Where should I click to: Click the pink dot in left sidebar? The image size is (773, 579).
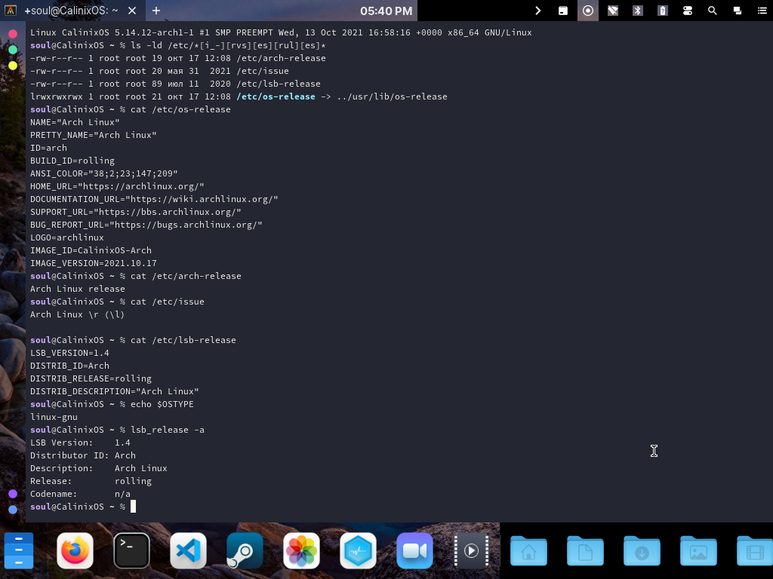click(x=13, y=34)
